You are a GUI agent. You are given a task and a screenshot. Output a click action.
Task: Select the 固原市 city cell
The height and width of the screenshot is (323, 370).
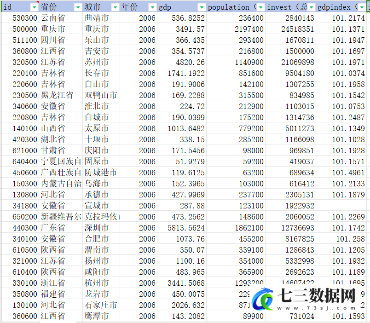[101, 161]
